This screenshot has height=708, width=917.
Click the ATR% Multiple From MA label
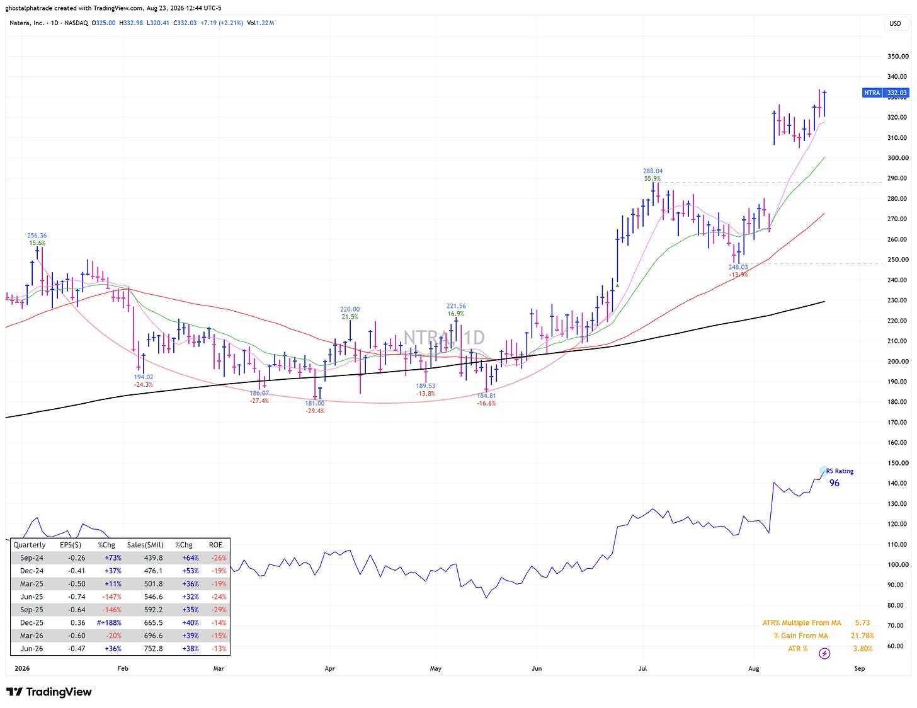[802, 623]
